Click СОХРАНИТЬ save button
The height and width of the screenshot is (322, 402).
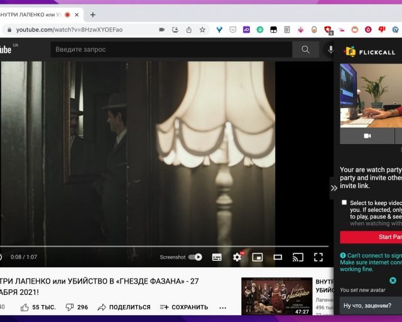184,307
